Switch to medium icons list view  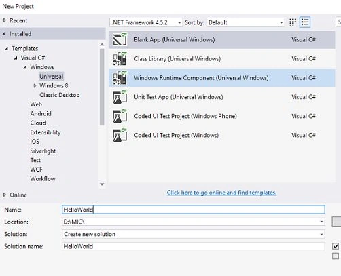pyautogui.click(x=305, y=22)
